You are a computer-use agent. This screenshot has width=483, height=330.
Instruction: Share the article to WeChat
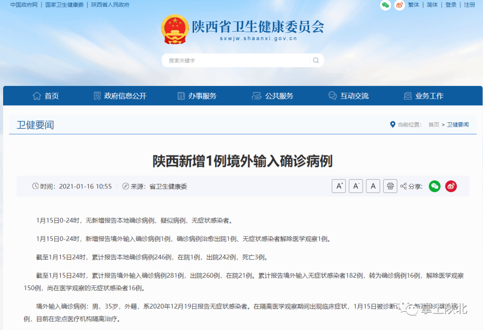(x=434, y=186)
